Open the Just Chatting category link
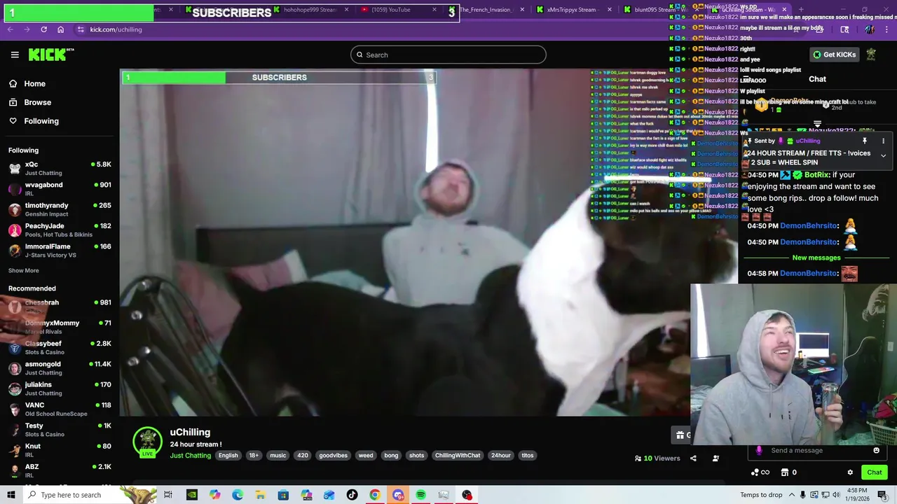The height and width of the screenshot is (504, 897). tap(190, 456)
